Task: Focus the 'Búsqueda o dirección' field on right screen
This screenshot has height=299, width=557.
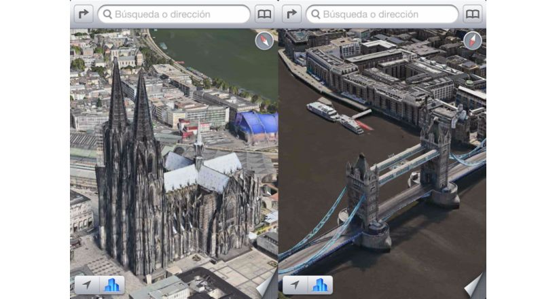Action: pyautogui.click(x=382, y=14)
